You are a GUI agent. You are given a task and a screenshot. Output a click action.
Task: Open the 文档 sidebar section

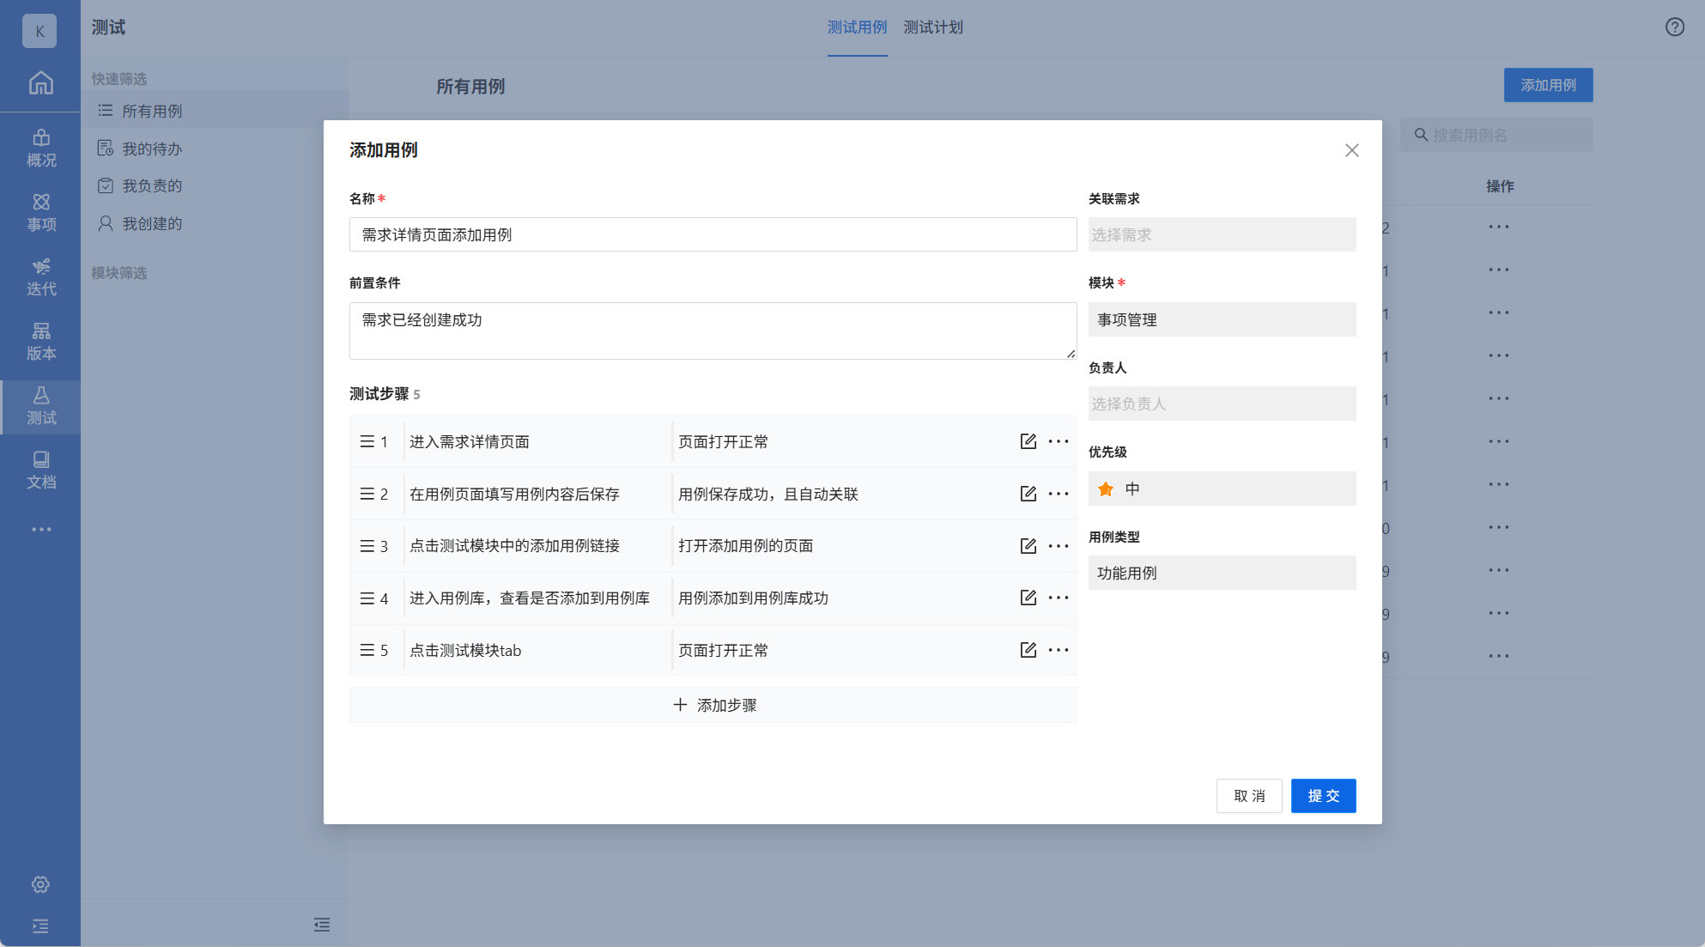(40, 470)
